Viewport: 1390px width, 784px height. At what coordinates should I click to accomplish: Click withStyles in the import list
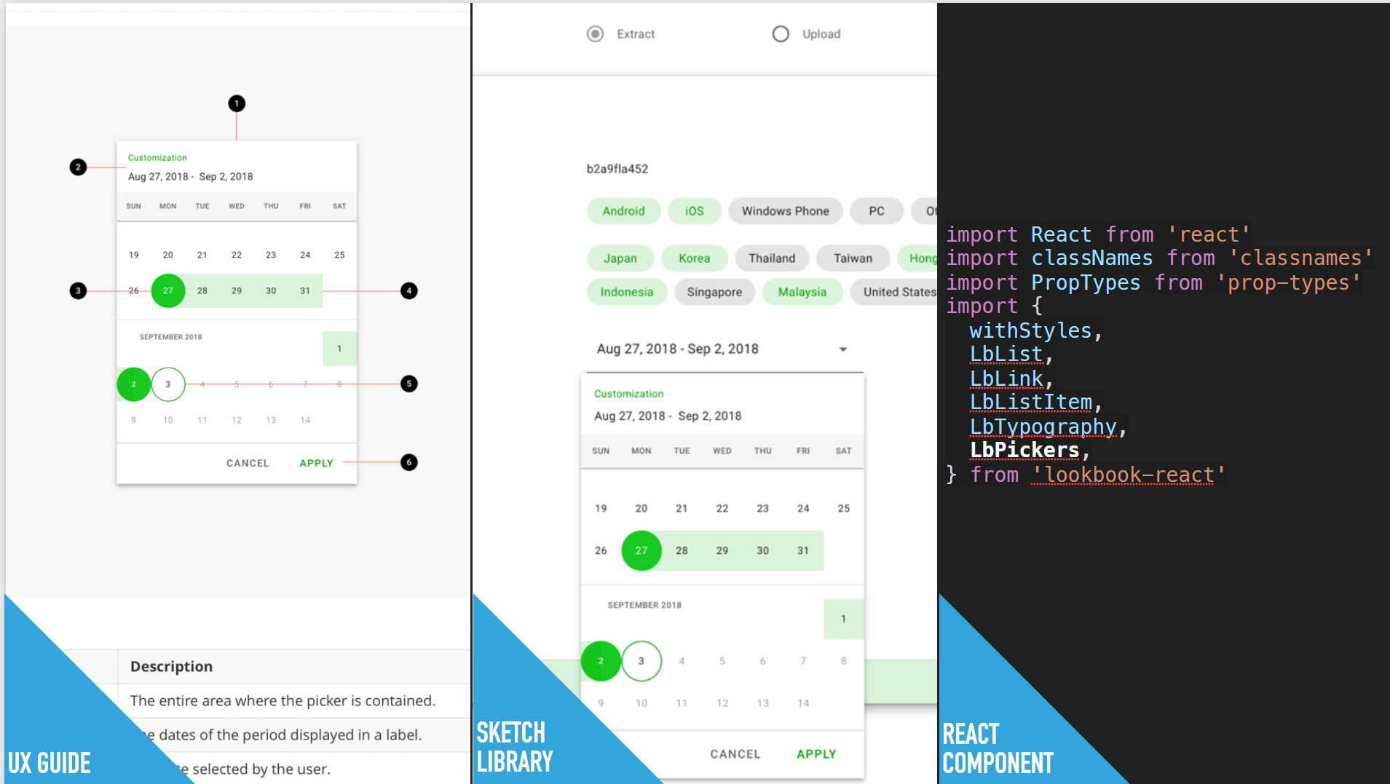point(1031,330)
